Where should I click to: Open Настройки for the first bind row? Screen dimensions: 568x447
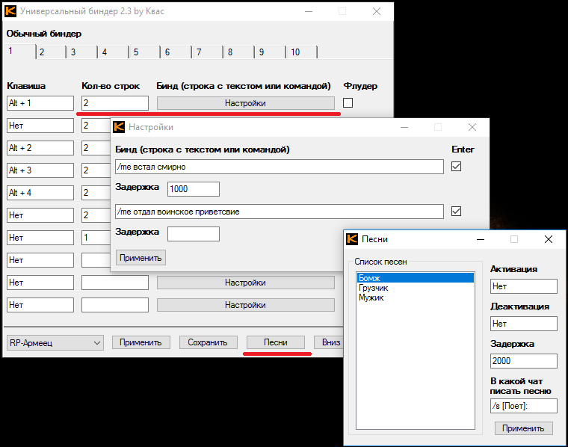tap(245, 103)
